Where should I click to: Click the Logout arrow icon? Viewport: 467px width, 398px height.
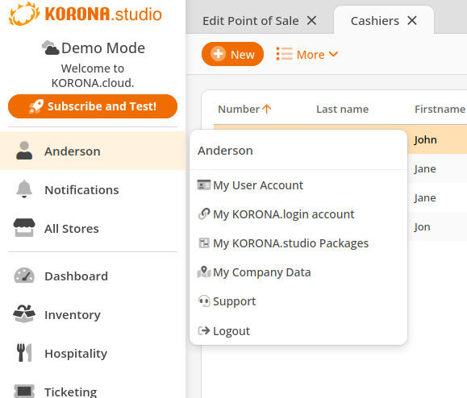(204, 330)
